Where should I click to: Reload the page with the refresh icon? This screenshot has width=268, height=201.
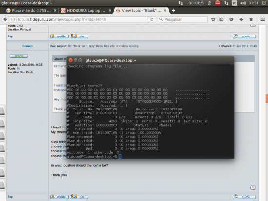tap(152, 19)
